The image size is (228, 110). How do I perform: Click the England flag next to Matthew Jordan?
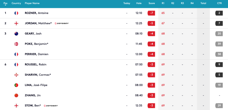pos(16,23)
